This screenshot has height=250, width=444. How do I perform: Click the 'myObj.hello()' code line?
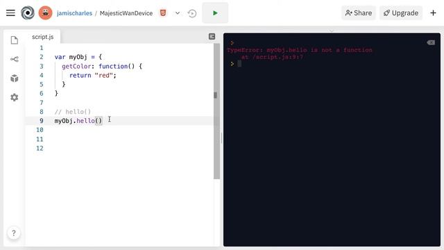point(78,121)
